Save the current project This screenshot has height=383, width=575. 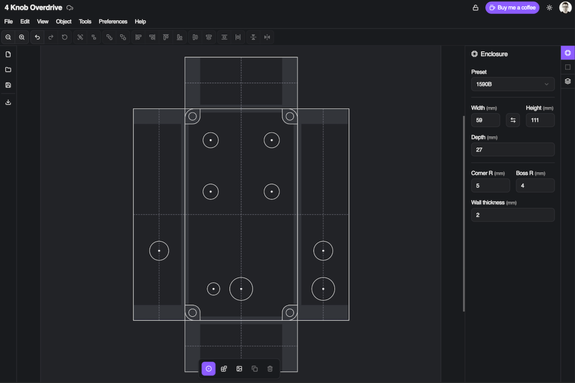point(8,85)
